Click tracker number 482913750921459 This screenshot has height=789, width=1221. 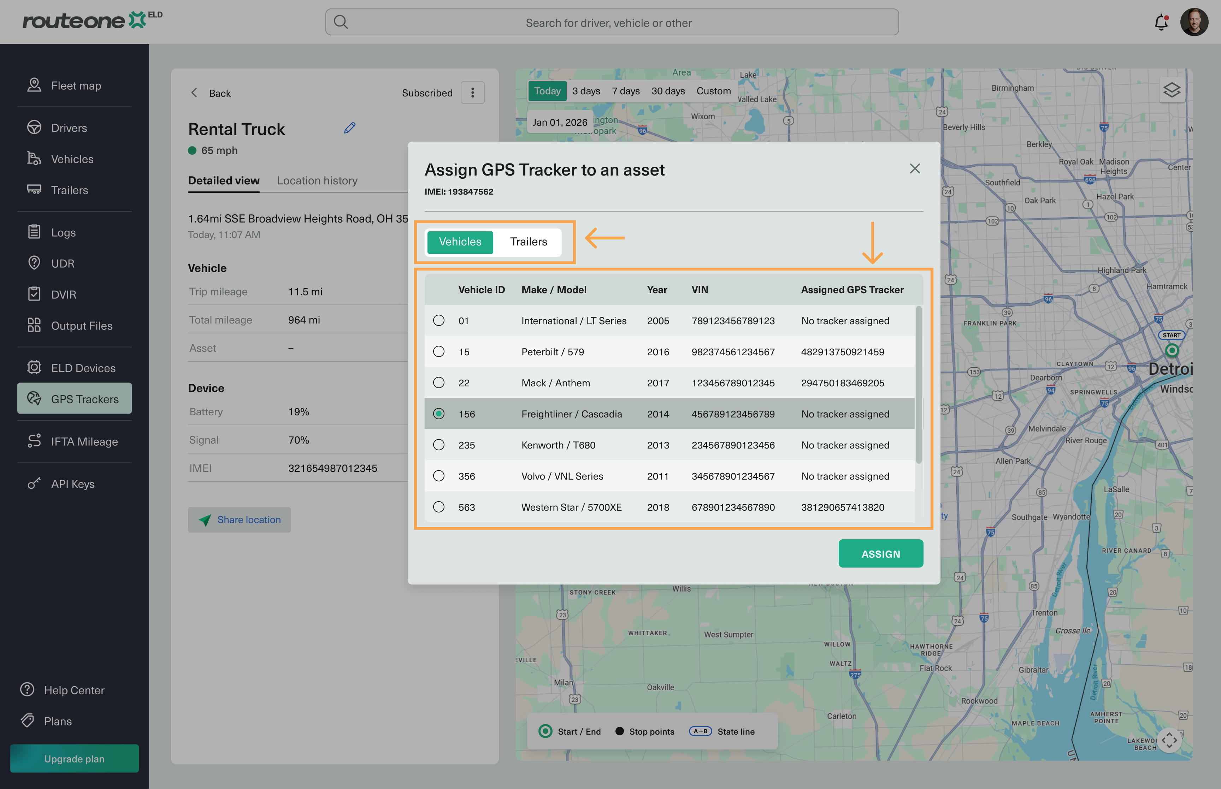[843, 351]
